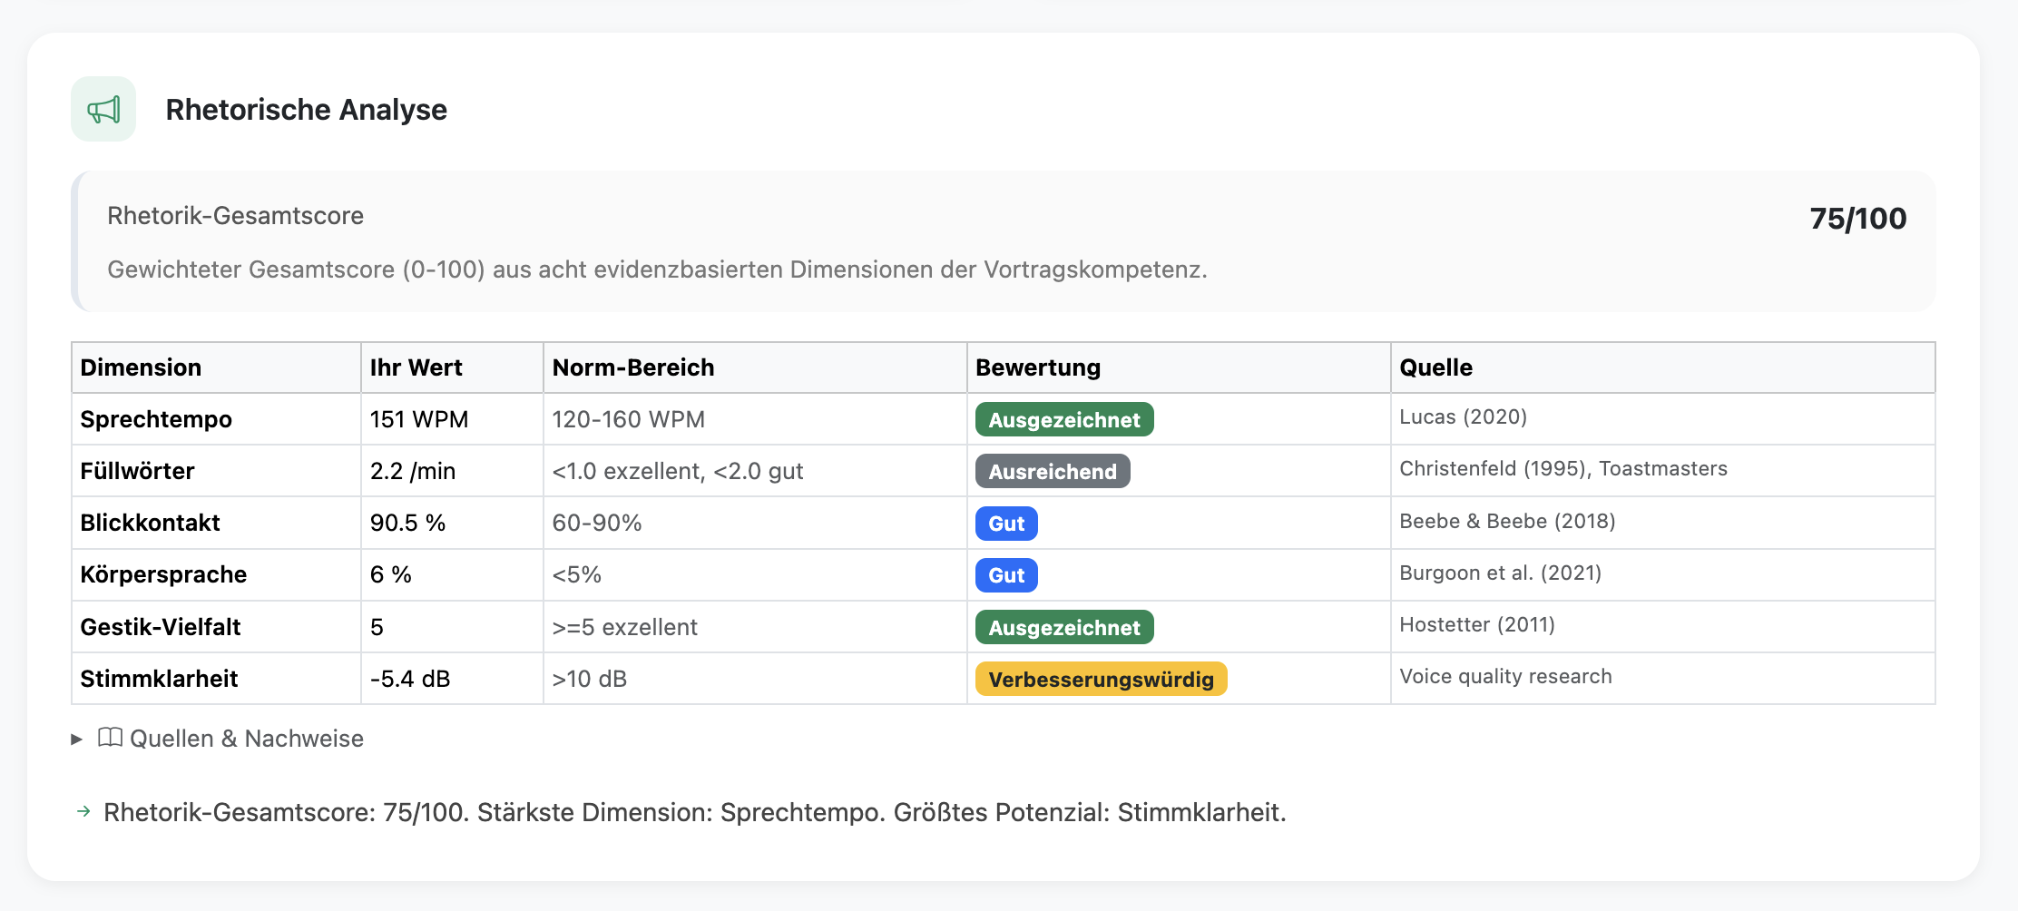This screenshot has height=911, width=2018.
Task: Click the Ausgezeichnet badge for Gestik-Vielfalt
Action: click(1064, 627)
